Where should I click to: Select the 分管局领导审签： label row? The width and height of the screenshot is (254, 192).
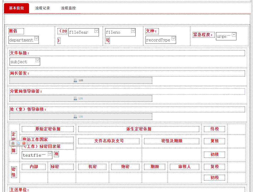pyautogui.click(x=127, y=91)
